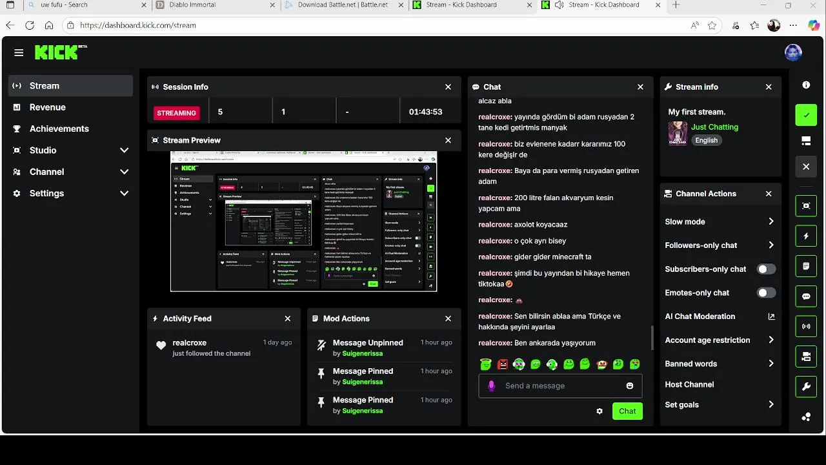
Task: Close the Chat panel
Action: point(640,87)
